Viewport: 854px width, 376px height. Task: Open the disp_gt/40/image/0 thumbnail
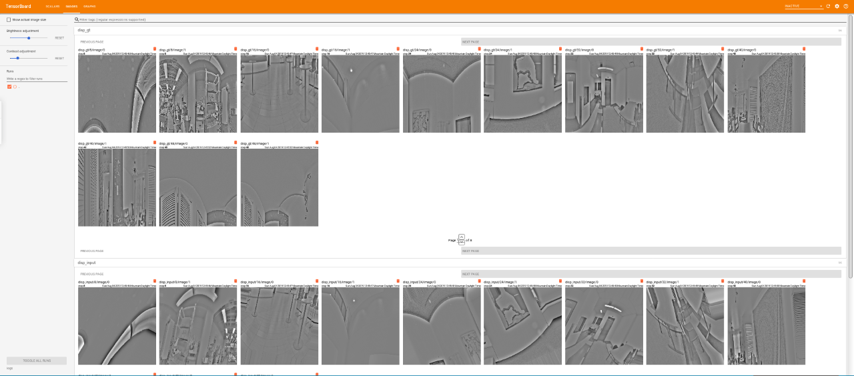pyautogui.click(x=766, y=93)
